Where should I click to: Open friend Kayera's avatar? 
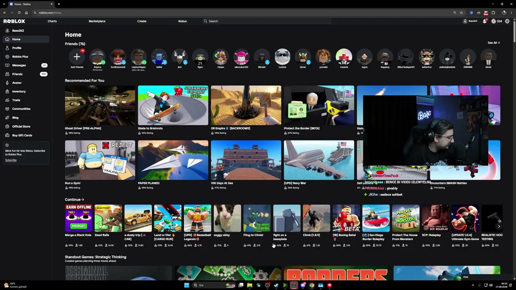(x=97, y=57)
